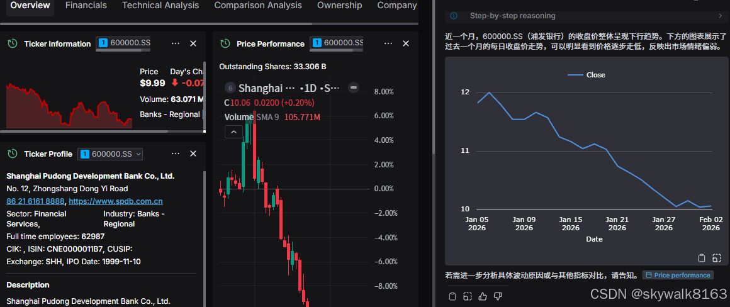Give thumbs up to the response

(x=483, y=296)
